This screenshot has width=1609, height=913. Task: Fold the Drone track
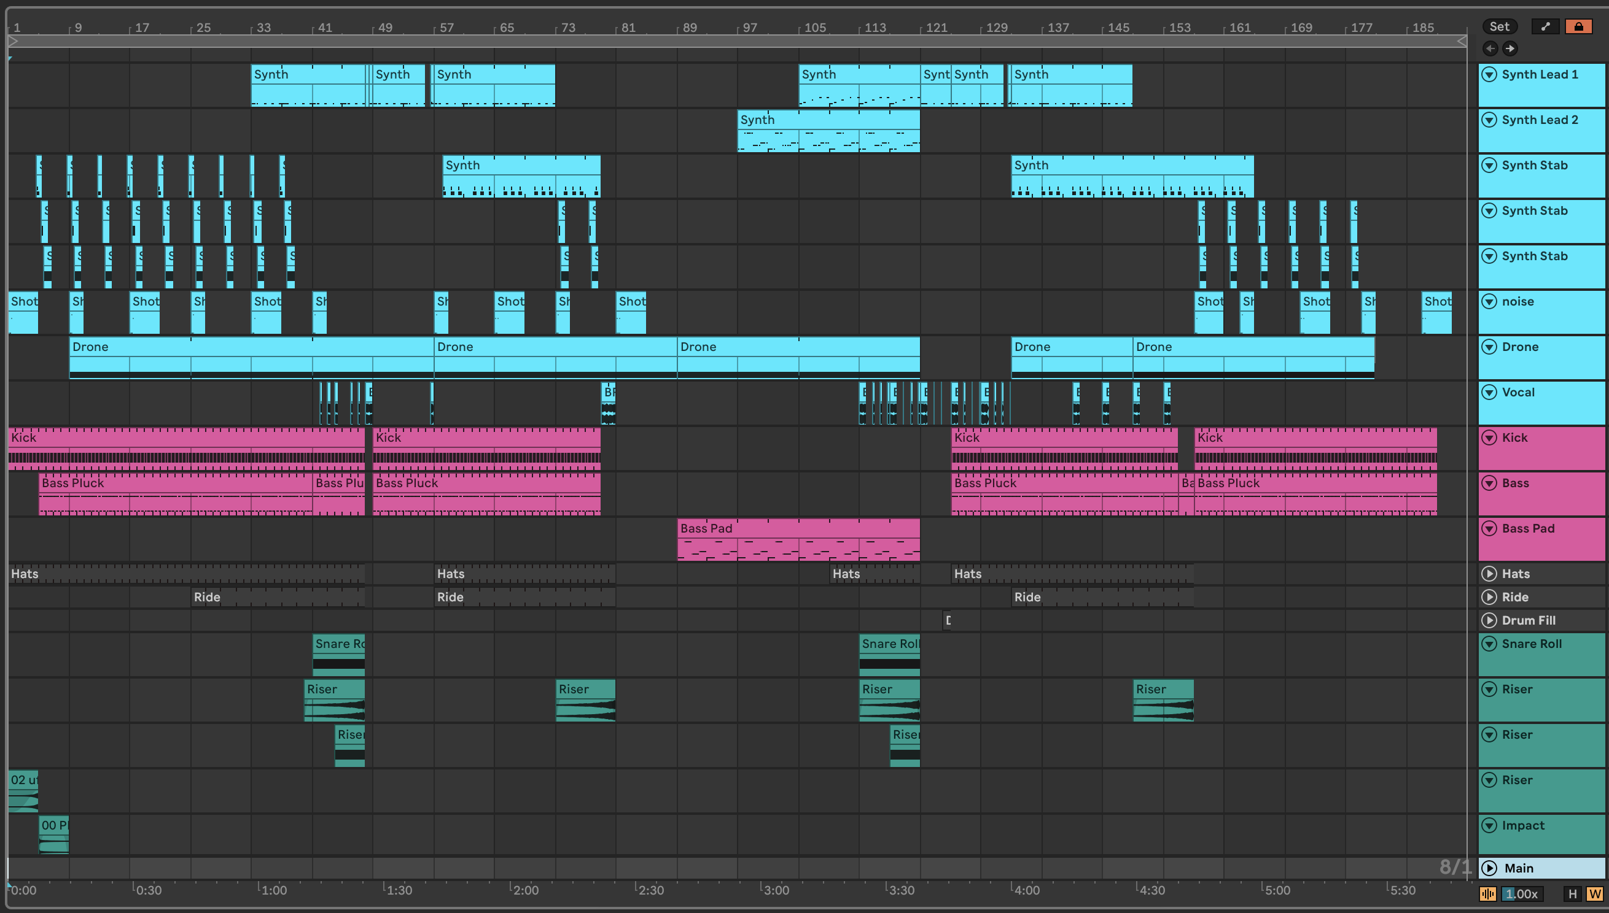(1489, 347)
